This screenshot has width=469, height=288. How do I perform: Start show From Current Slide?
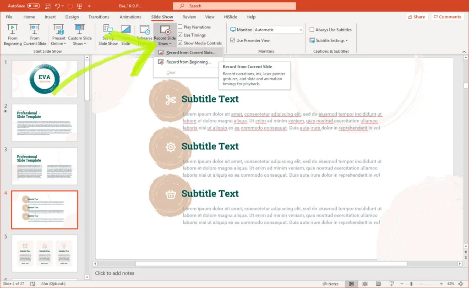pyautogui.click(x=35, y=35)
